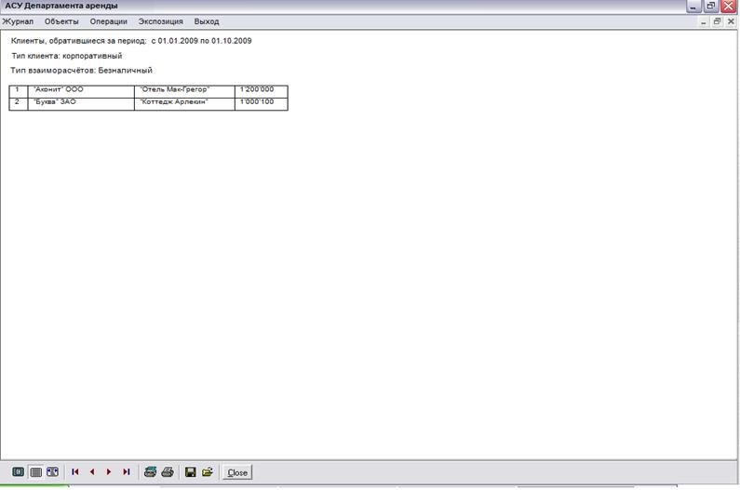Viewport: 740px width, 490px height.
Task: Go to next report page
Action: click(x=109, y=471)
